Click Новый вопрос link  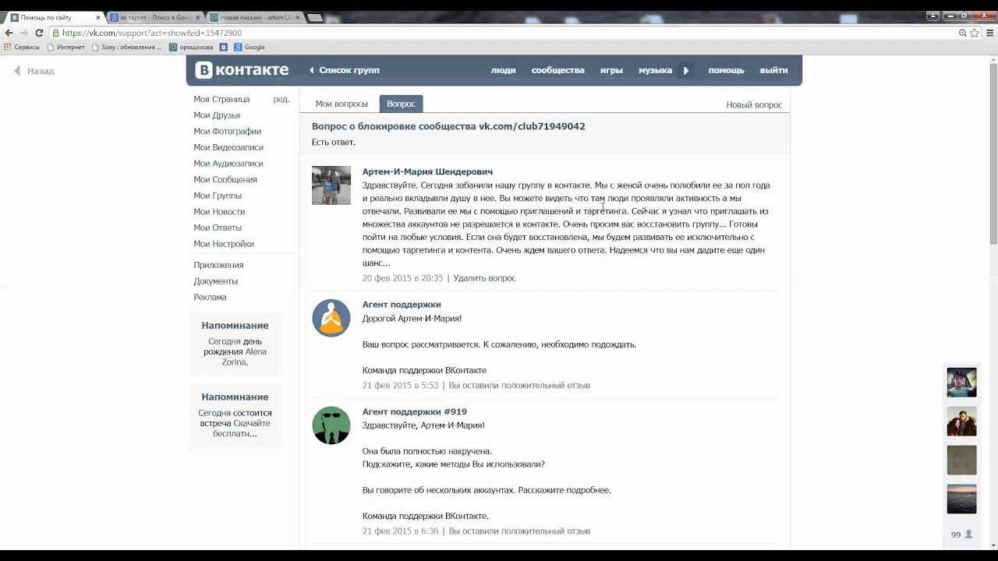[x=754, y=104]
